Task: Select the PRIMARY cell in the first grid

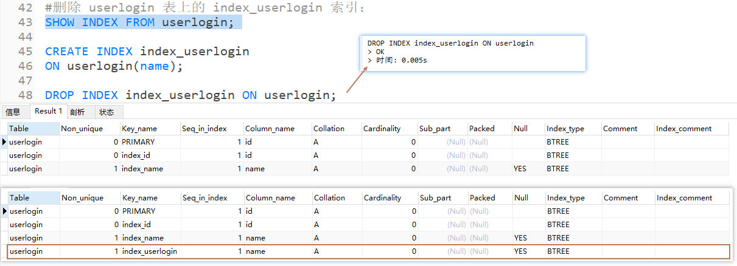Action: (x=138, y=142)
